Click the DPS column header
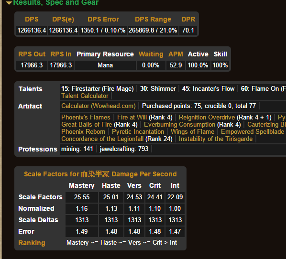The width and height of the screenshot is (286, 259). click(x=32, y=19)
